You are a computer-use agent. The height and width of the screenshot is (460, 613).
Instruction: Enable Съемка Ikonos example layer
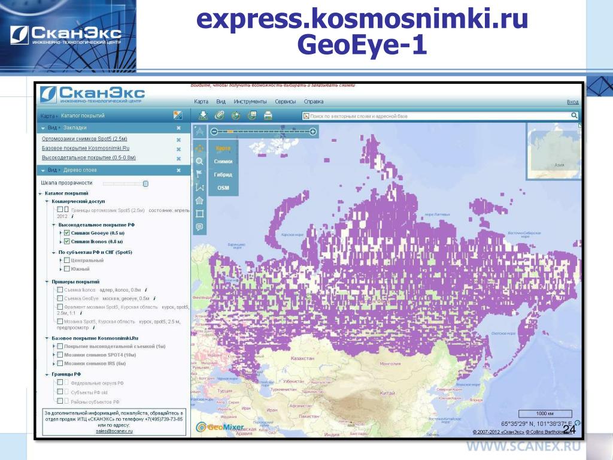pyautogui.click(x=60, y=290)
